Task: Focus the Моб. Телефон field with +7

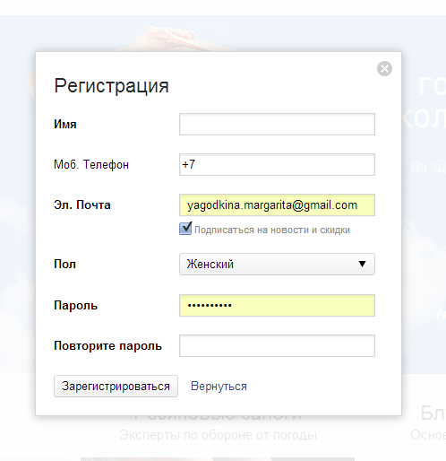Action: point(277,164)
